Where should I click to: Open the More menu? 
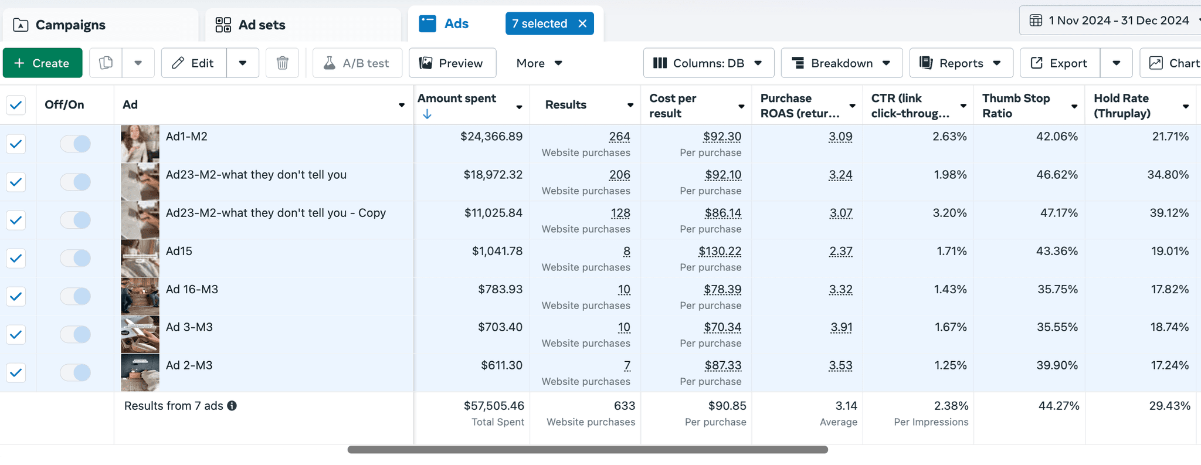tap(539, 63)
